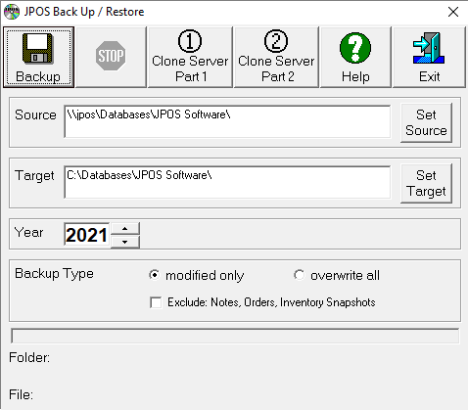Click the 'File:' status label
The height and width of the screenshot is (410, 468).
pyautogui.click(x=21, y=394)
